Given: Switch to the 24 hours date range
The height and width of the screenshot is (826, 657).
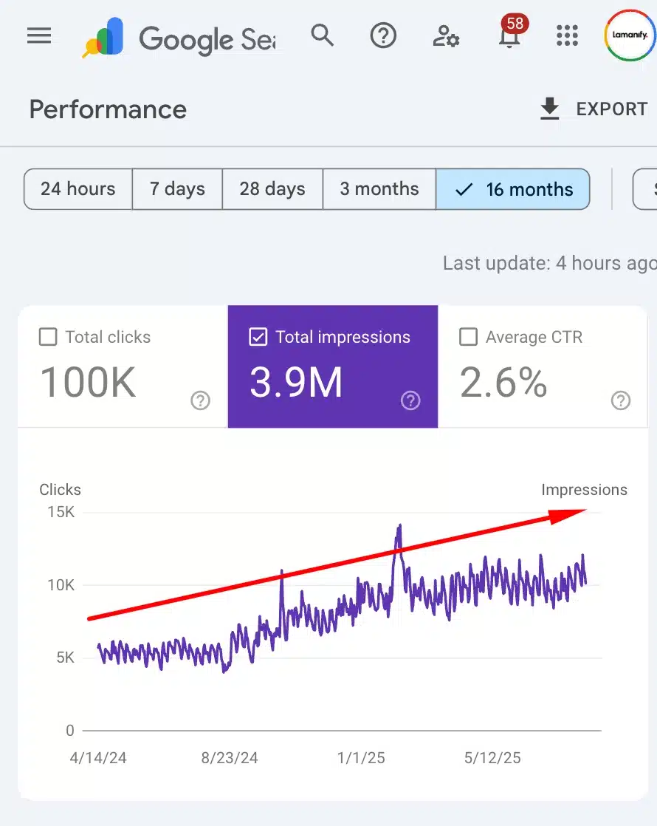Looking at the screenshot, I should click(x=78, y=189).
